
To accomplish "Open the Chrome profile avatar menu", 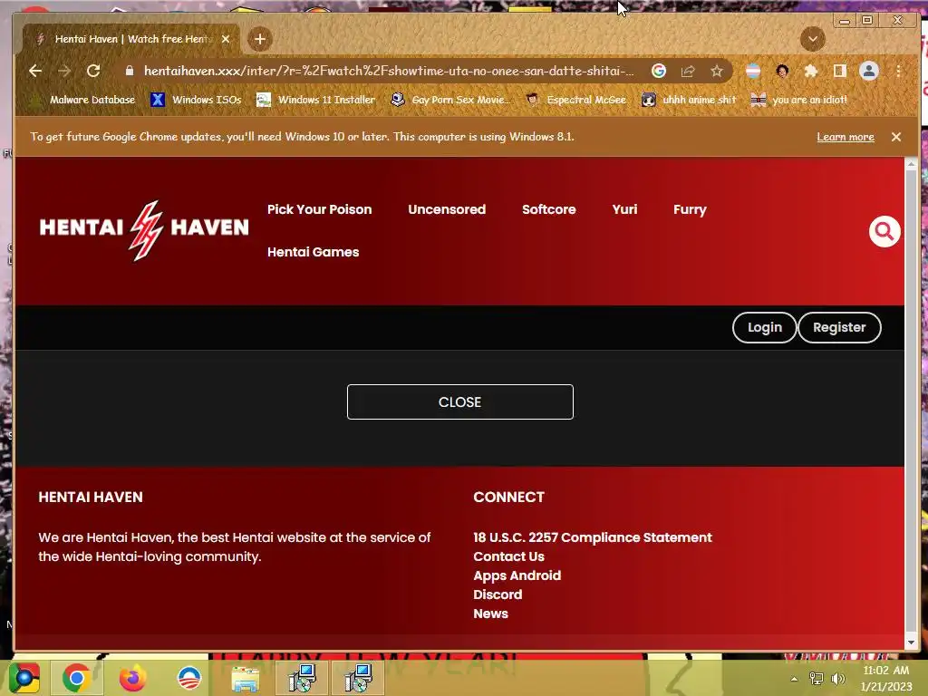I will tap(868, 71).
